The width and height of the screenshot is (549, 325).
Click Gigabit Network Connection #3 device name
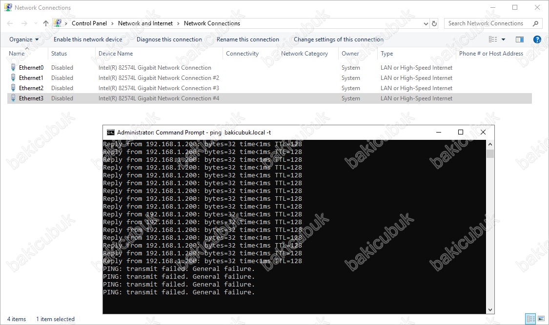click(159, 88)
